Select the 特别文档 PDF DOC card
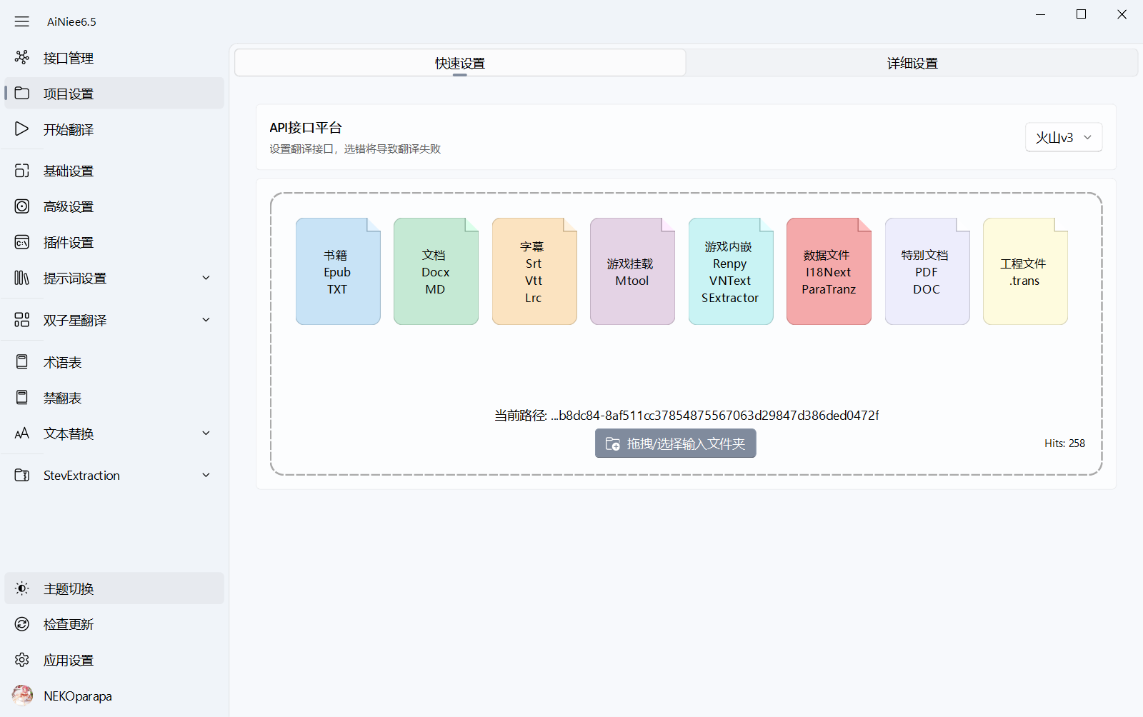This screenshot has height=717, width=1143. (927, 271)
